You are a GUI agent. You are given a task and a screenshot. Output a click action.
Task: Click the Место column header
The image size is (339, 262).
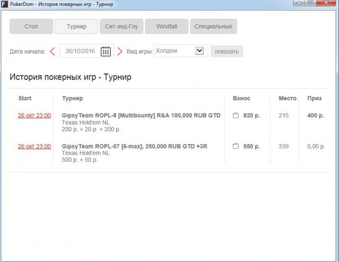pos(288,98)
